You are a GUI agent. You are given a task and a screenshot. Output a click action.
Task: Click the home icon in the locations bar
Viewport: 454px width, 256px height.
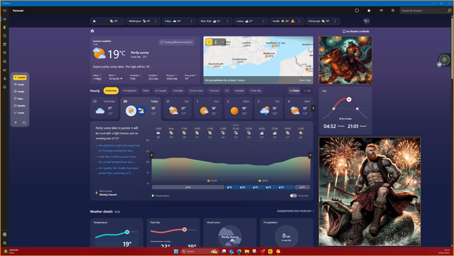[94, 21]
